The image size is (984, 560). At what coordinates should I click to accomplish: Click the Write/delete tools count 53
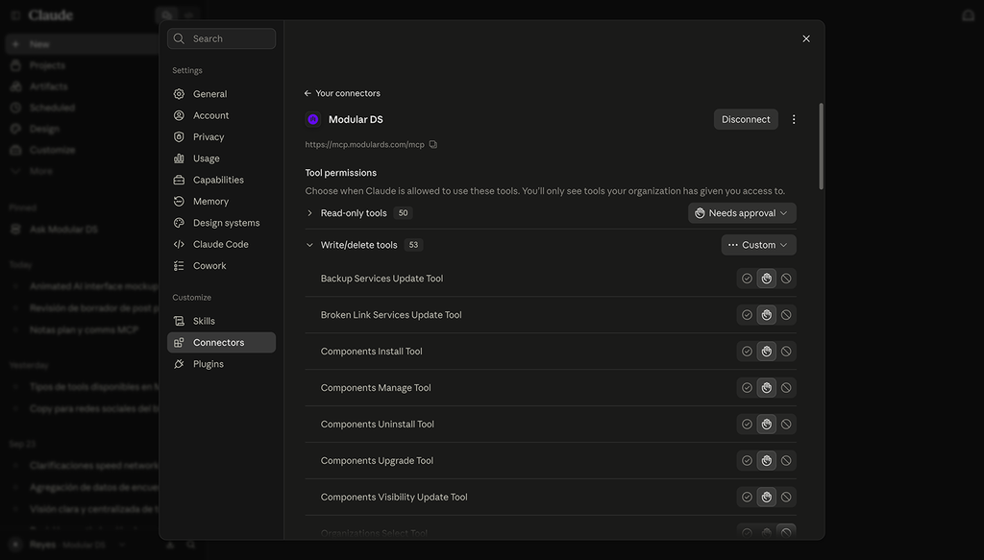tap(413, 245)
